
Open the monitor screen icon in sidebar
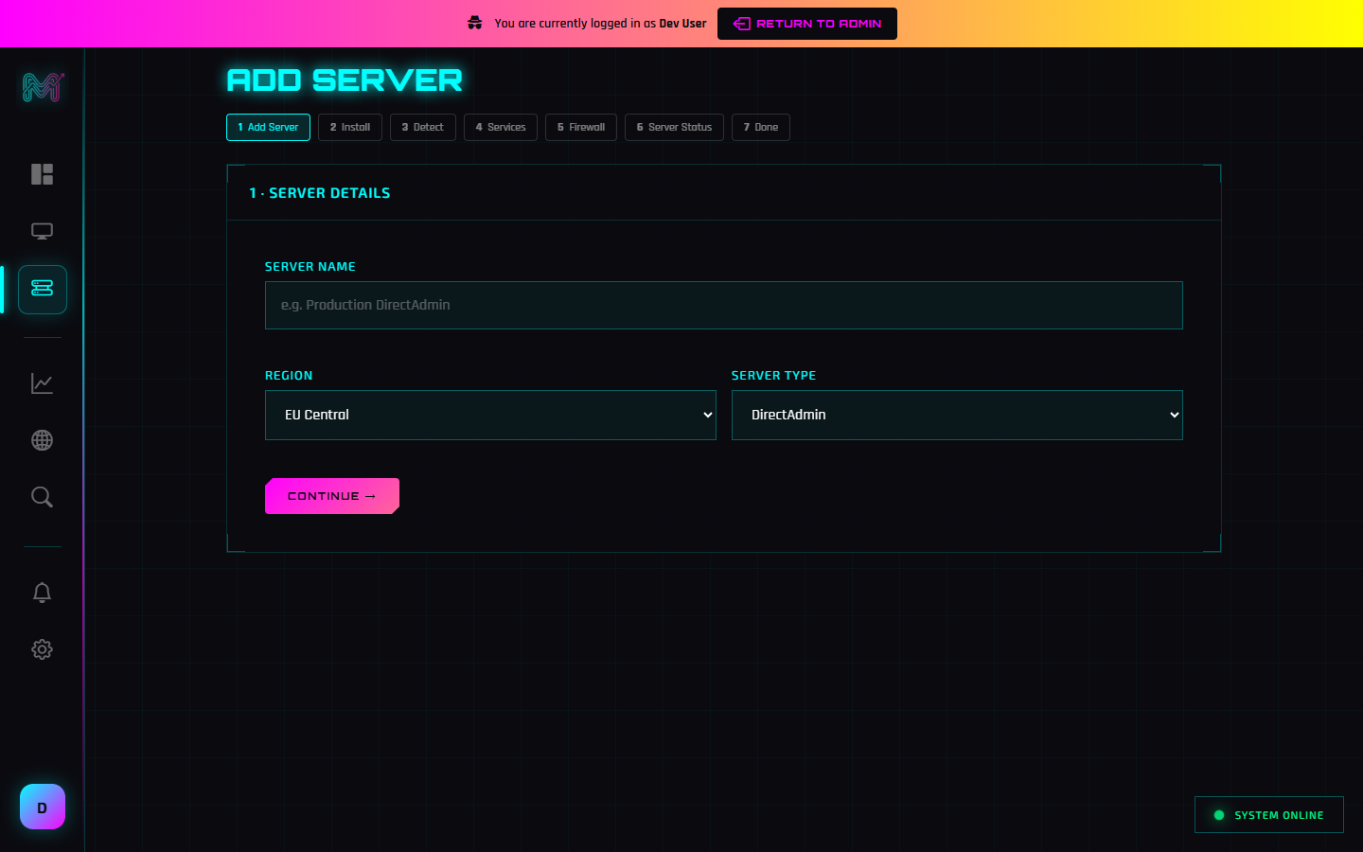point(42,231)
